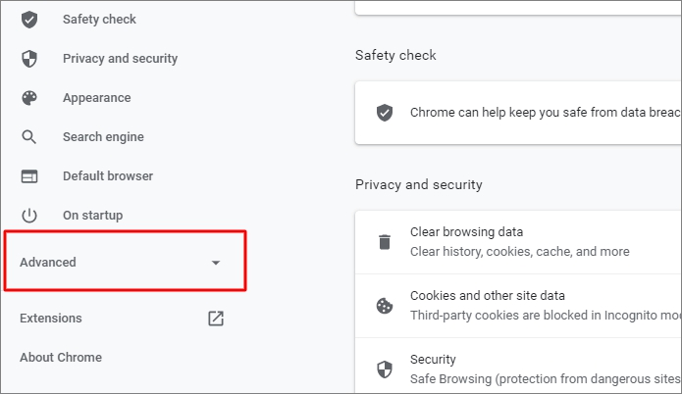
Task: Click the Privacy and security shield icon
Action: [x=29, y=59]
